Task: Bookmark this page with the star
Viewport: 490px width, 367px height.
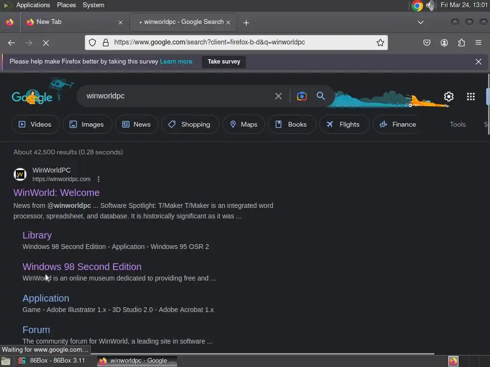Action: point(380,43)
